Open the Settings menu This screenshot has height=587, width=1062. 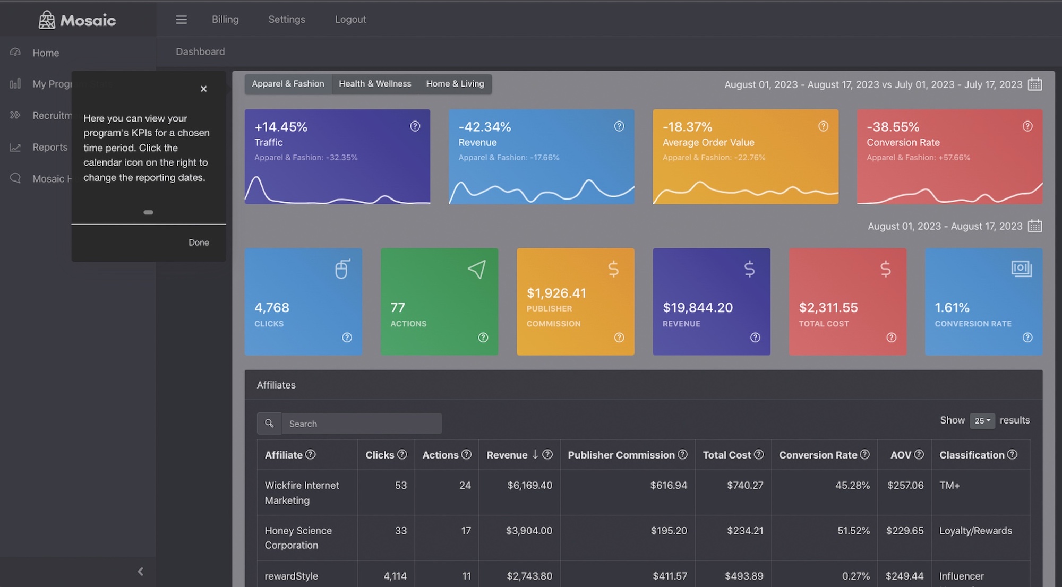[x=286, y=19]
